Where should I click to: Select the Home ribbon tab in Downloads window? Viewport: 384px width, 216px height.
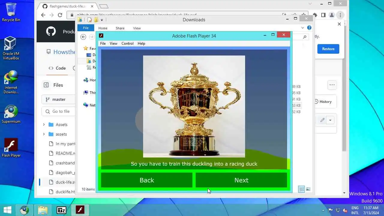(x=103, y=28)
